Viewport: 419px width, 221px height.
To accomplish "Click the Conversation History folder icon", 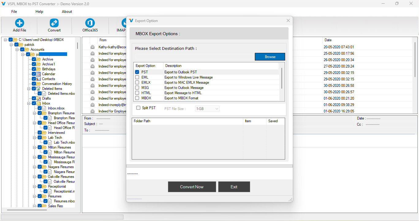I will click(x=38, y=84).
